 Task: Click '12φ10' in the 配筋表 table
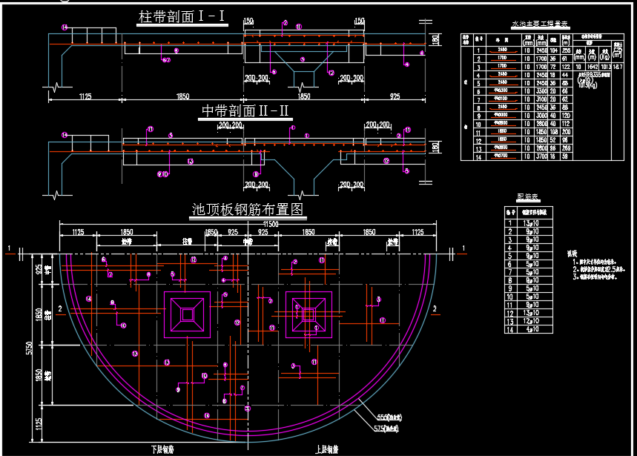pyautogui.click(x=531, y=321)
